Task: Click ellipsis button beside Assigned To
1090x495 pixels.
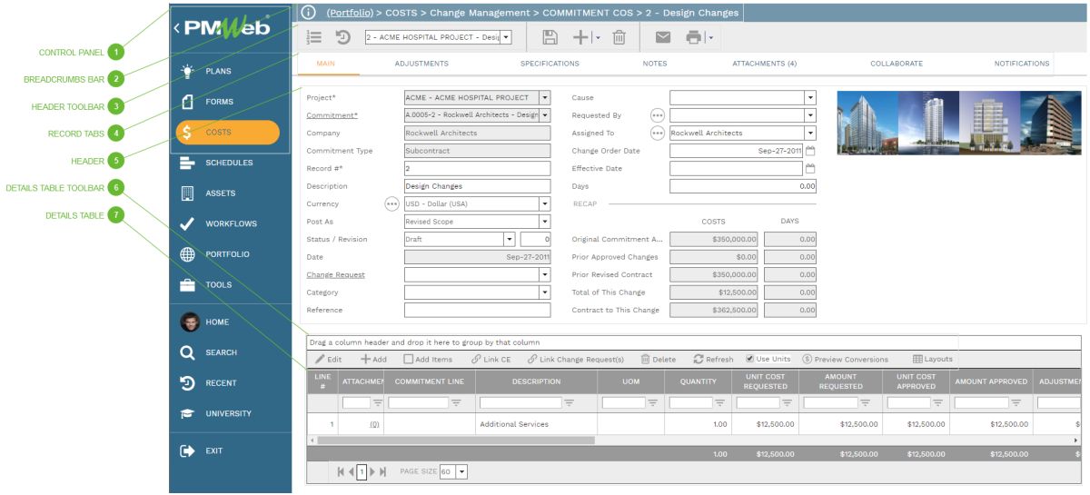Action: 658,133
